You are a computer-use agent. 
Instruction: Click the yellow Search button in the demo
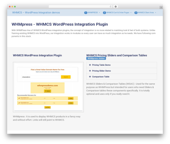(66, 77)
